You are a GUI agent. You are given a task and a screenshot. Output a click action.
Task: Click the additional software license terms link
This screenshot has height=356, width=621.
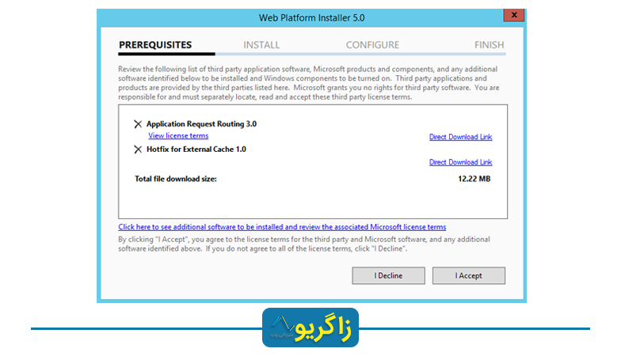point(282,227)
